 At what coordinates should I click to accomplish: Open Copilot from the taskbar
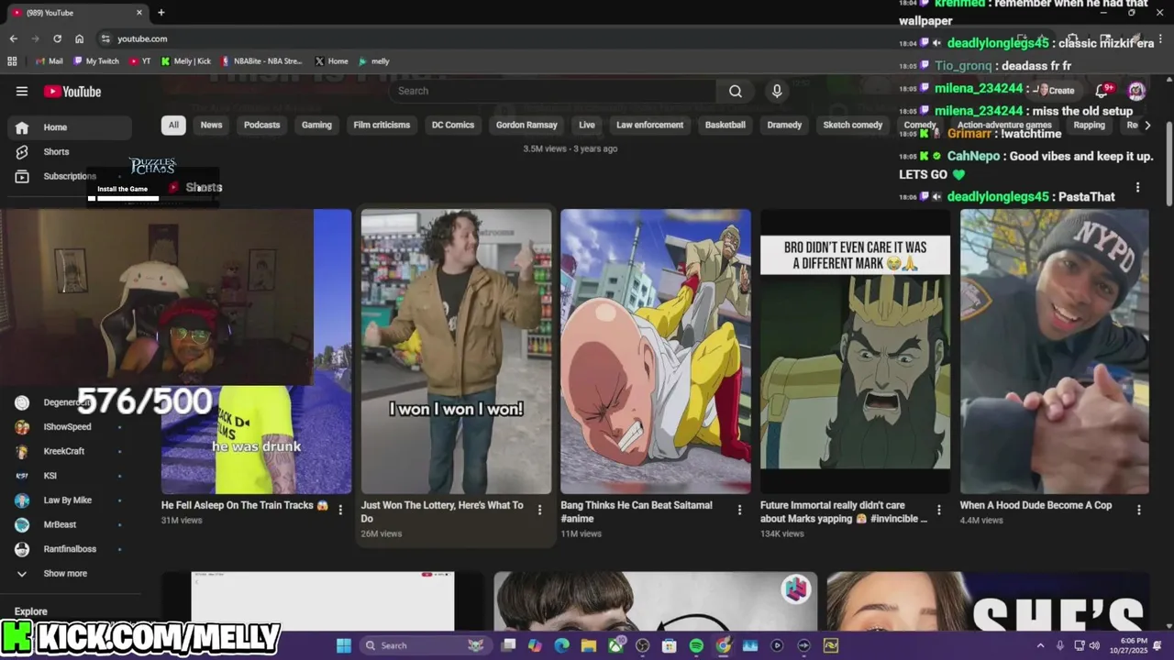pos(535,645)
